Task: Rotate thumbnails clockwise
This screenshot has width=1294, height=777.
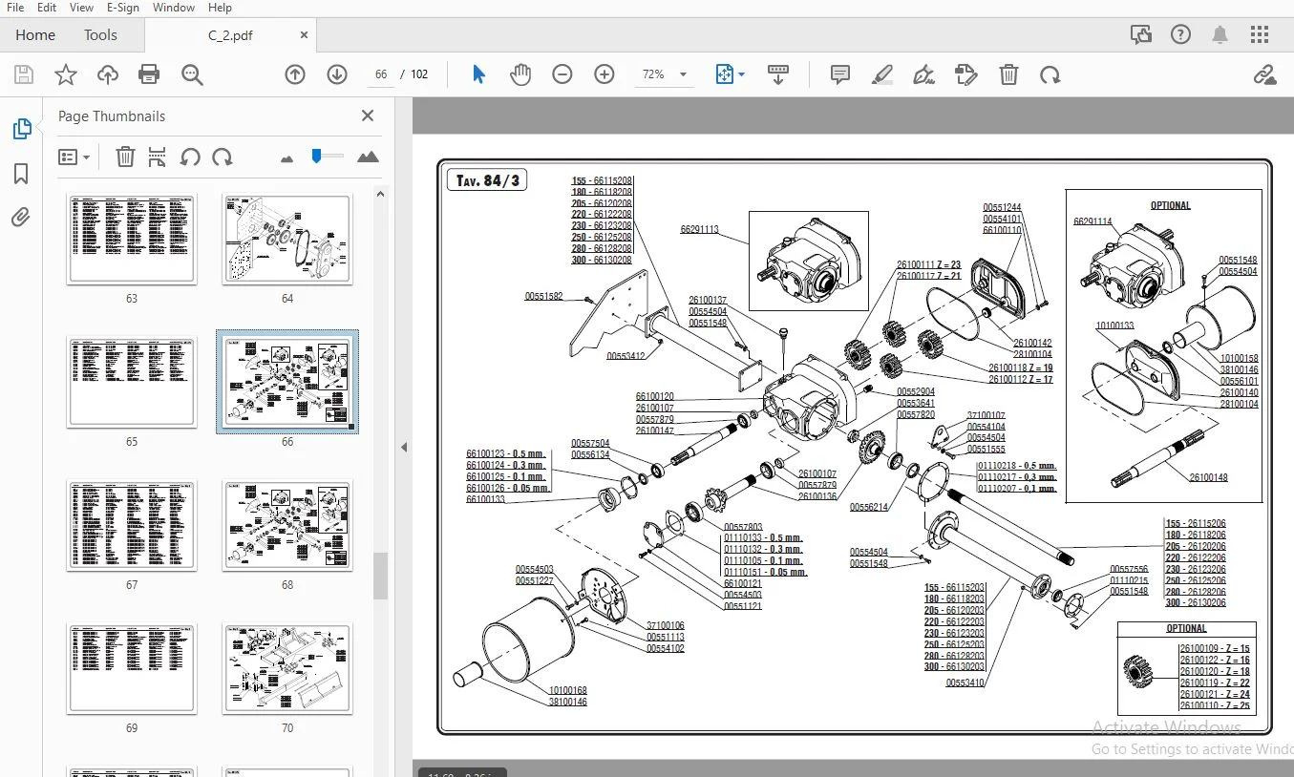Action: pos(223,157)
